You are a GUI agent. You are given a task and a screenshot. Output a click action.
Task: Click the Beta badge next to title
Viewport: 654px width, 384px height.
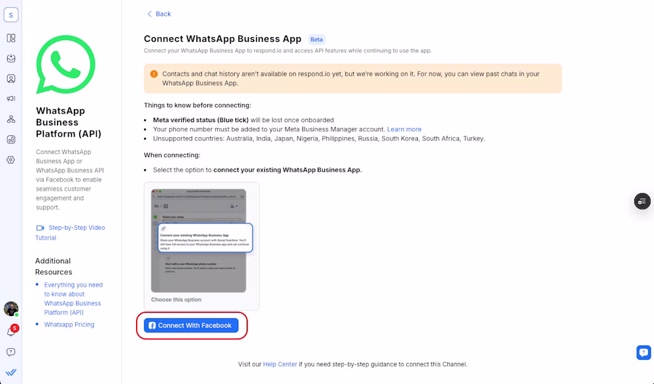click(317, 40)
